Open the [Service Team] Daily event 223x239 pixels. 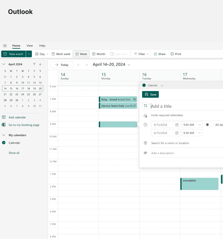[118, 106]
